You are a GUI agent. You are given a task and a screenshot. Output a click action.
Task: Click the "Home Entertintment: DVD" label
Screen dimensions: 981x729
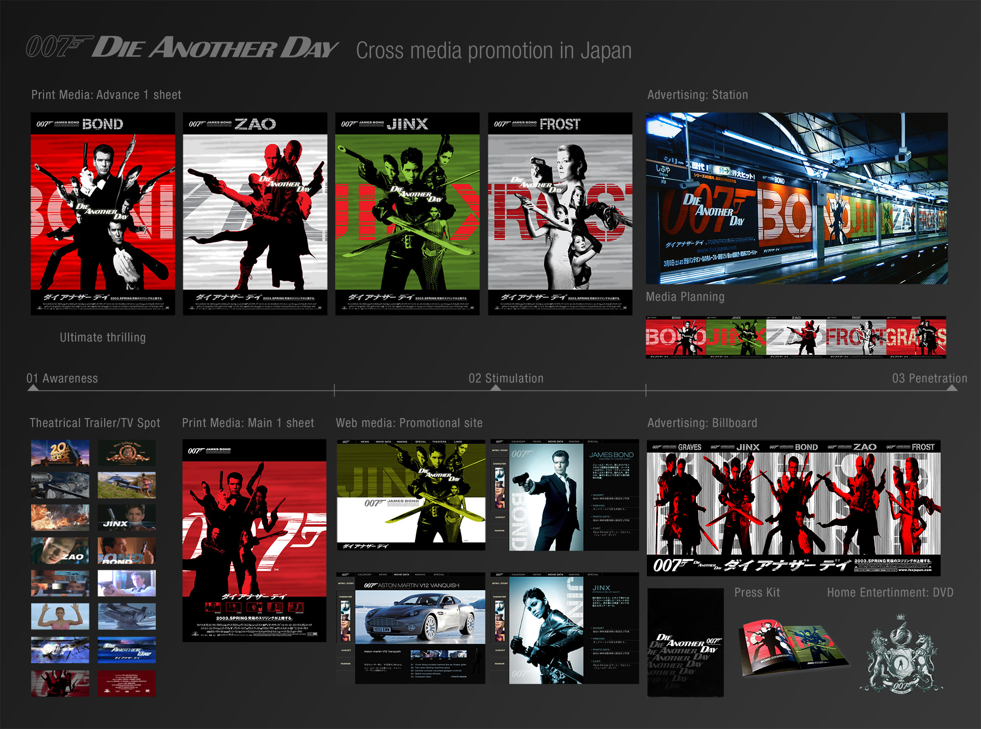coord(890,592)
